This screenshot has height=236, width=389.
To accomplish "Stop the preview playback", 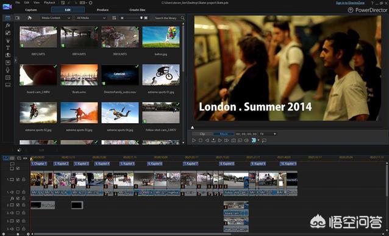I will tap(201, 140).
